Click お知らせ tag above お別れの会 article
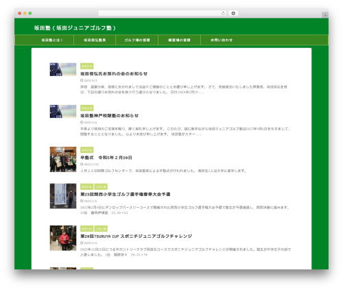 click(x=86, y=66)
